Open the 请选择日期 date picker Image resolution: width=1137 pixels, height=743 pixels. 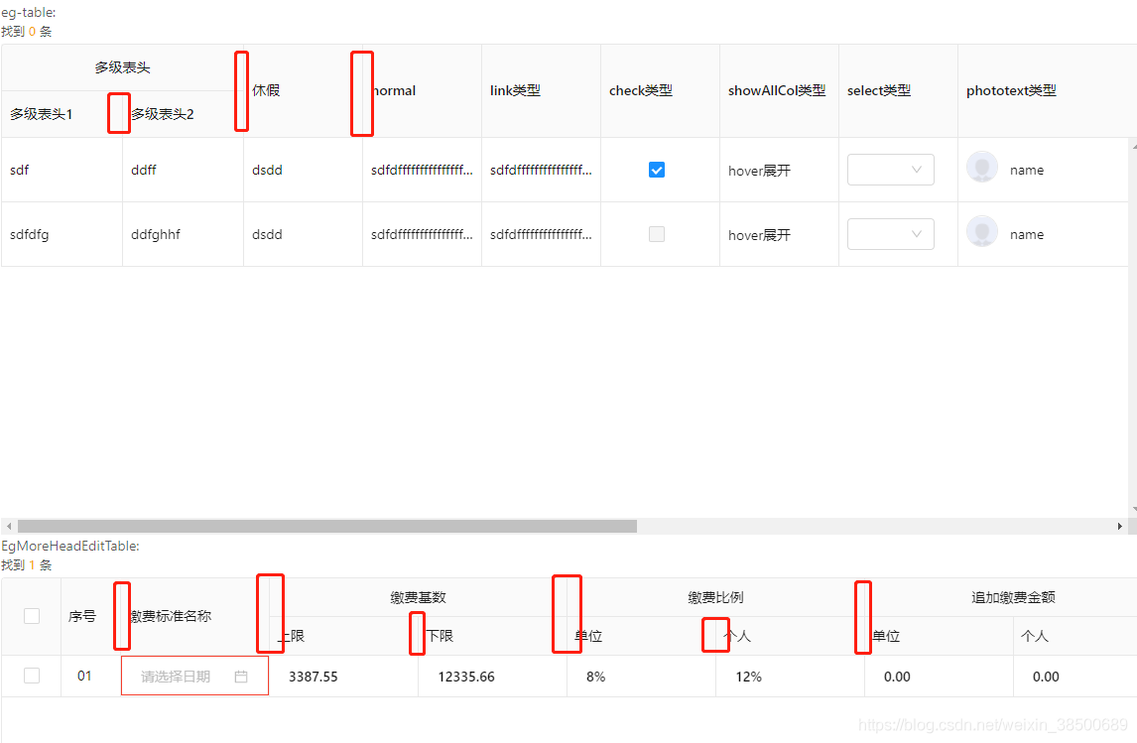184,676
